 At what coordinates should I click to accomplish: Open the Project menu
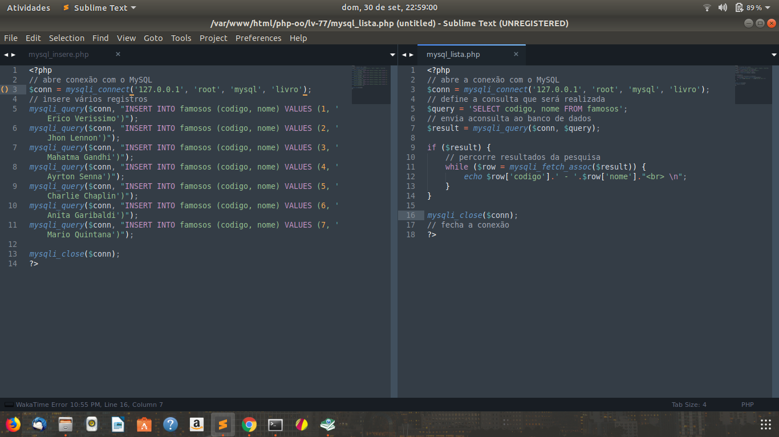pos(213,38)
